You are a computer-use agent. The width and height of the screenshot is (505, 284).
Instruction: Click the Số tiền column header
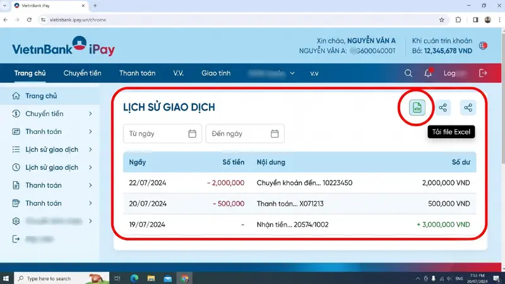coord(234,162)
